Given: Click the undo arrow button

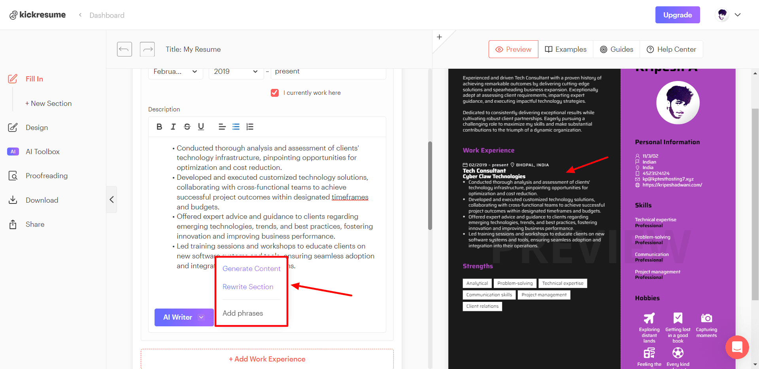Looking at the screenshot, I should [x=125, y=49].
